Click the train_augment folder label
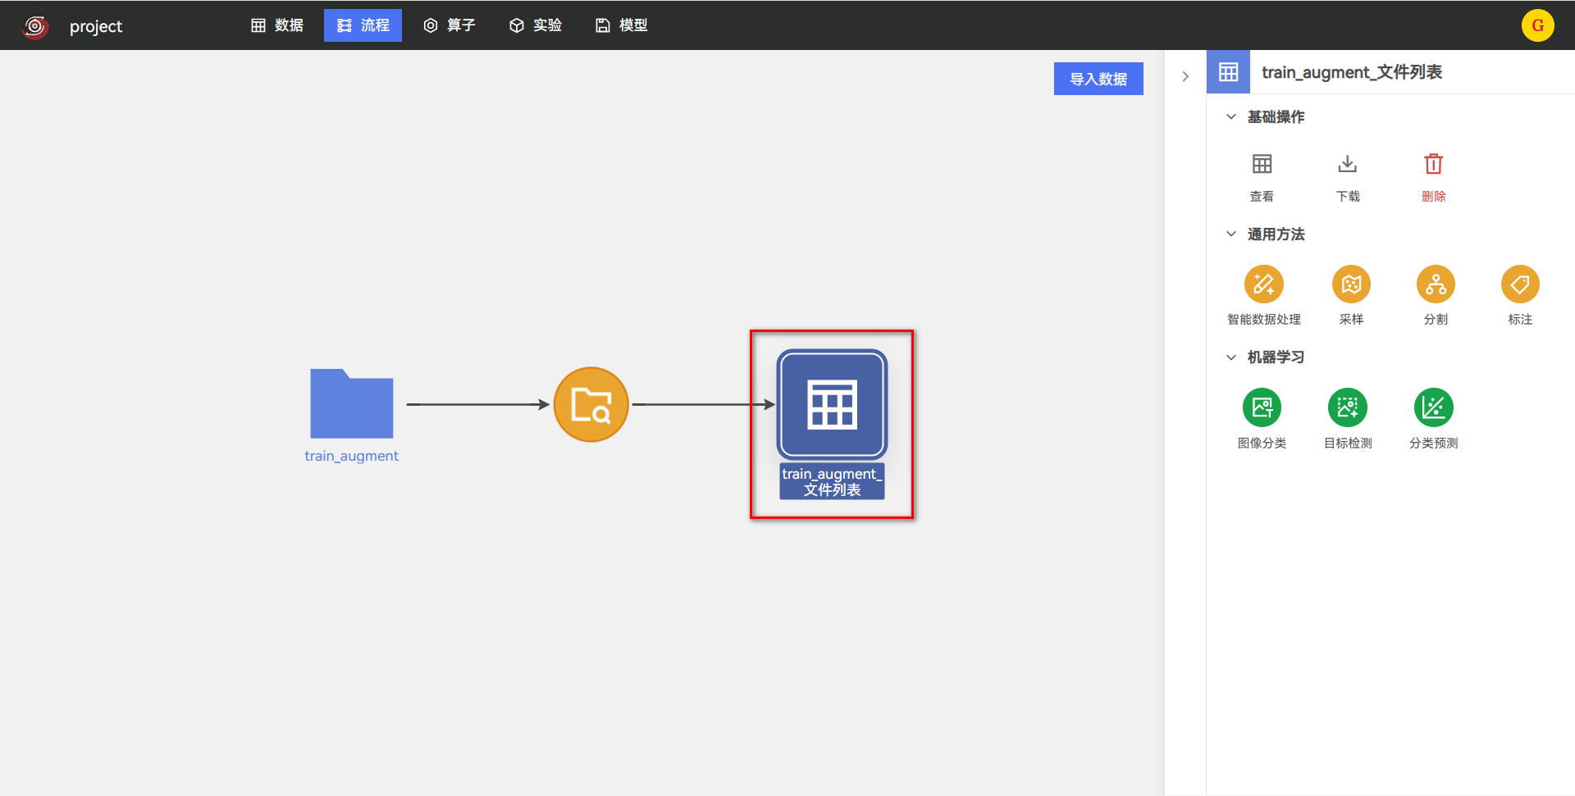Image resolution: width=1575 pixels, height=796 pixels. (x=352, y=456)
